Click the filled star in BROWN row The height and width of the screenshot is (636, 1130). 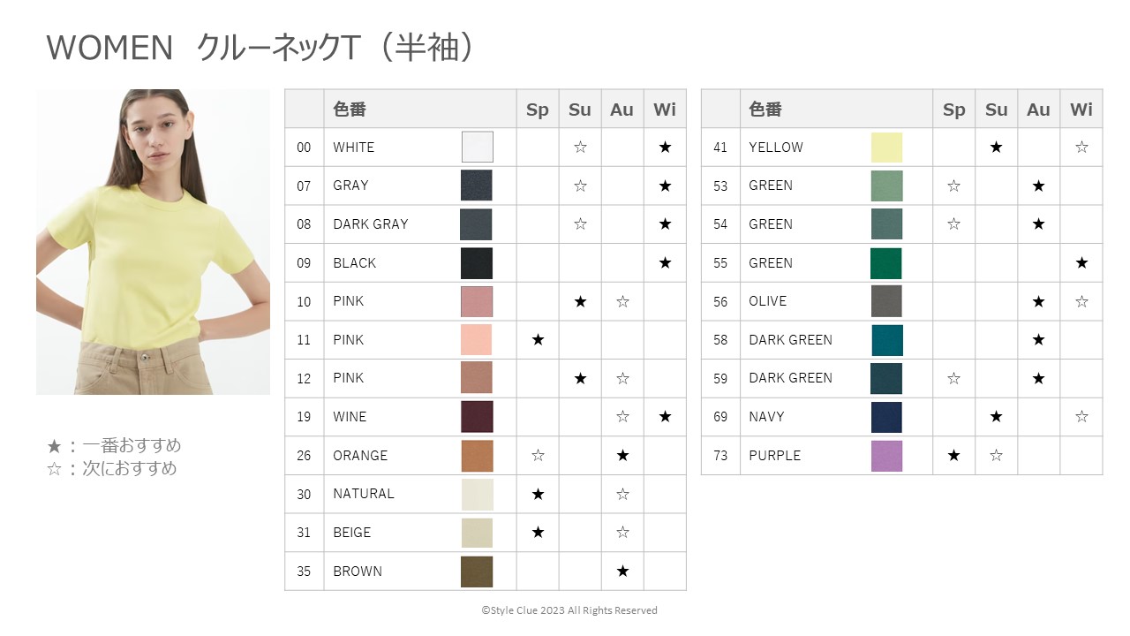[622, 572]
